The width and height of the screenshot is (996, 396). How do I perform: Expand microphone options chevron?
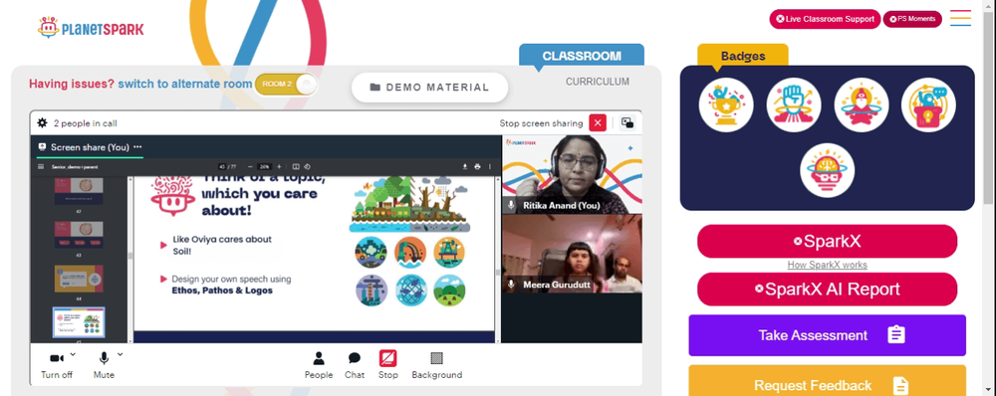[x=121, y=354]
